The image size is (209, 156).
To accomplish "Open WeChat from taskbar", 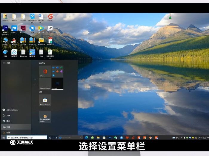I will click(116, 138).
